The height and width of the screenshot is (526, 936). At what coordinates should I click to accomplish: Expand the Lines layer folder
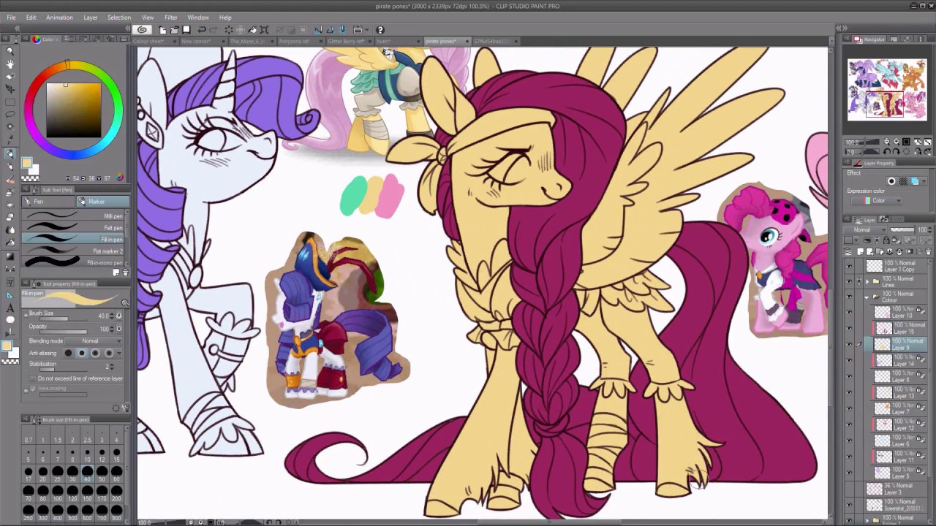click(867, 281)
